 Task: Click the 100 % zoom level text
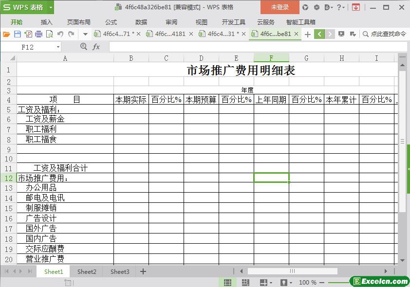[308, 282]
